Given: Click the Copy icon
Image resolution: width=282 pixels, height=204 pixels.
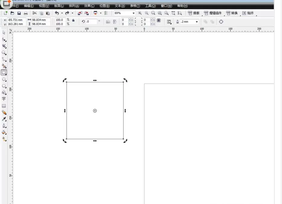Looking at the screenshot, I should (41, 13).
